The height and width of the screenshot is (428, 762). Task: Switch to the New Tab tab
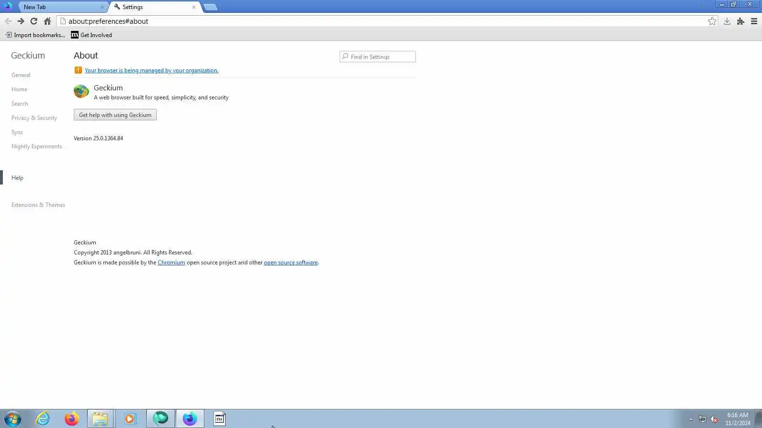pyautogui.click(x=62, y=7)
